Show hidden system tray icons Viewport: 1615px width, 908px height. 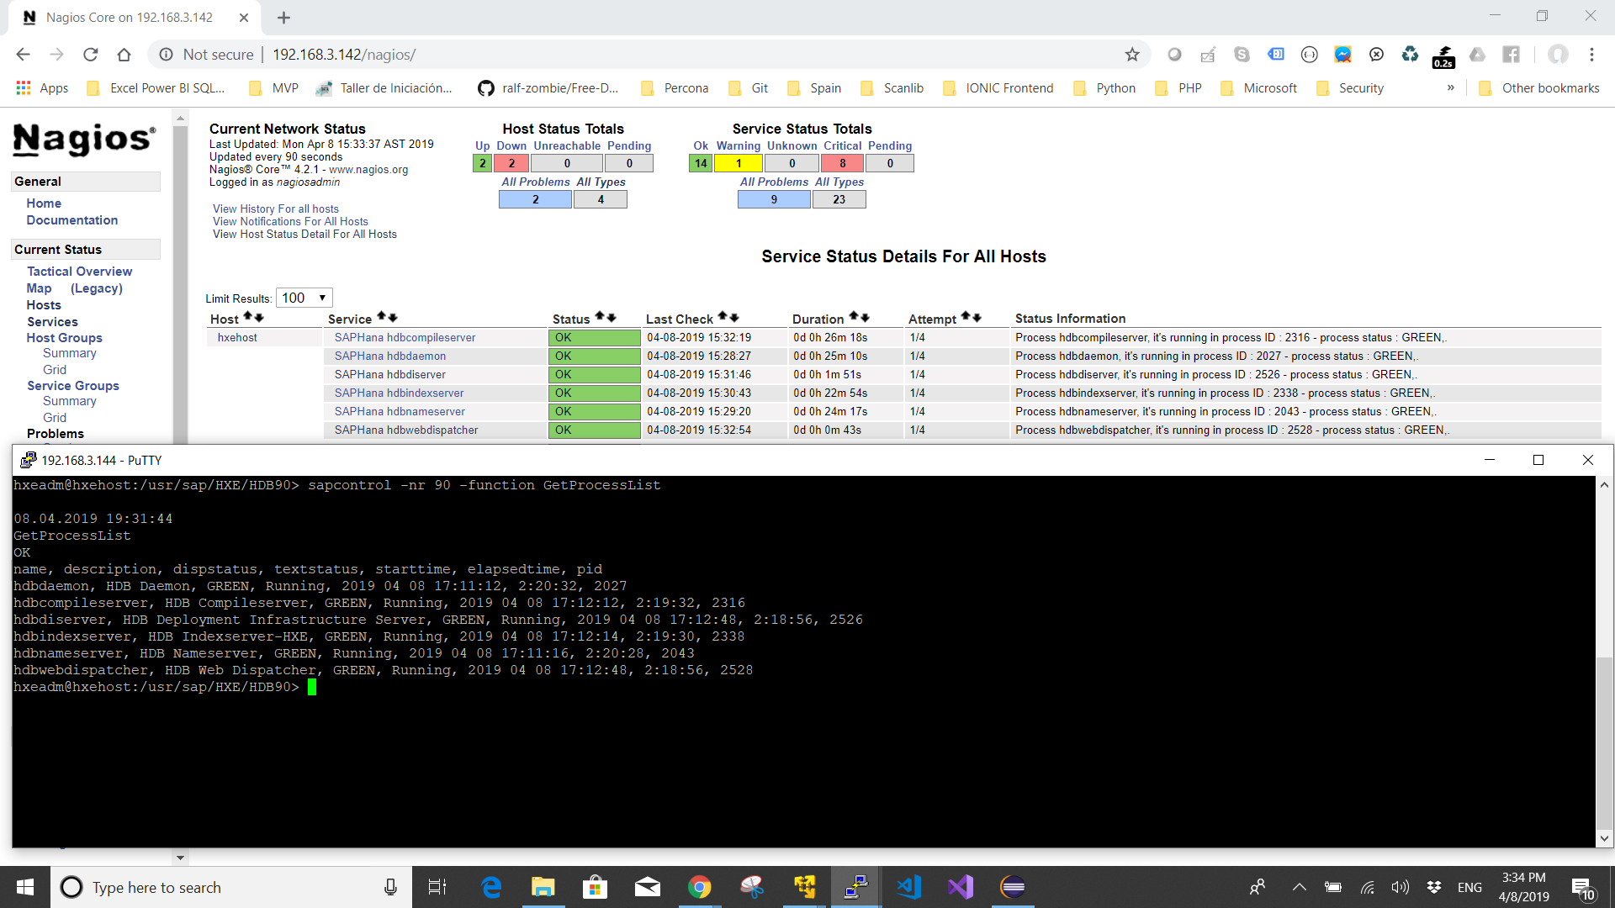[x=1299, y=887]
